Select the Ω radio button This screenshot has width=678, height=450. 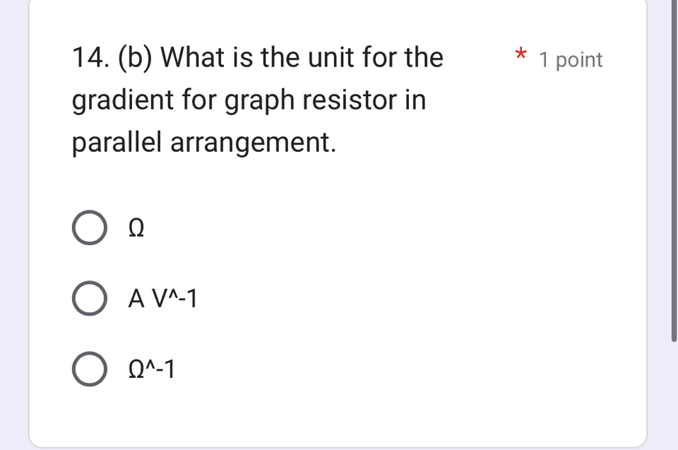tap(90, 227)
